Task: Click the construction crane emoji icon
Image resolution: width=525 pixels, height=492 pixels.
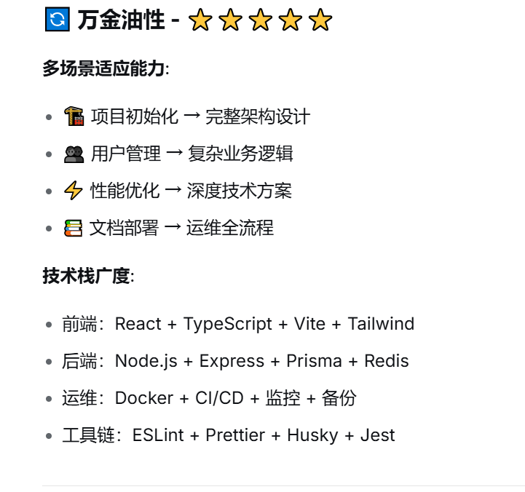Action: 74,116
